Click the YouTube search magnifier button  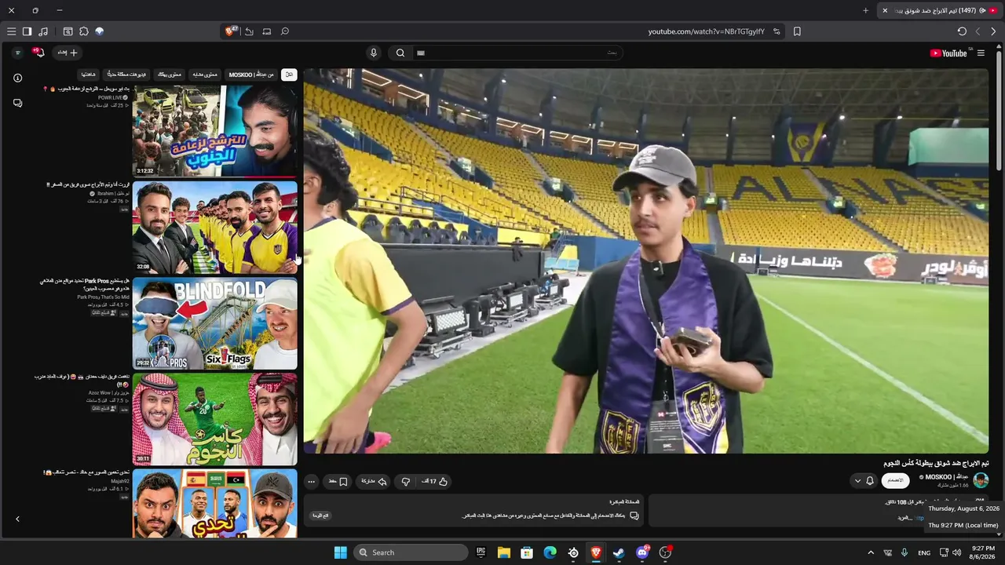(400, 53)
